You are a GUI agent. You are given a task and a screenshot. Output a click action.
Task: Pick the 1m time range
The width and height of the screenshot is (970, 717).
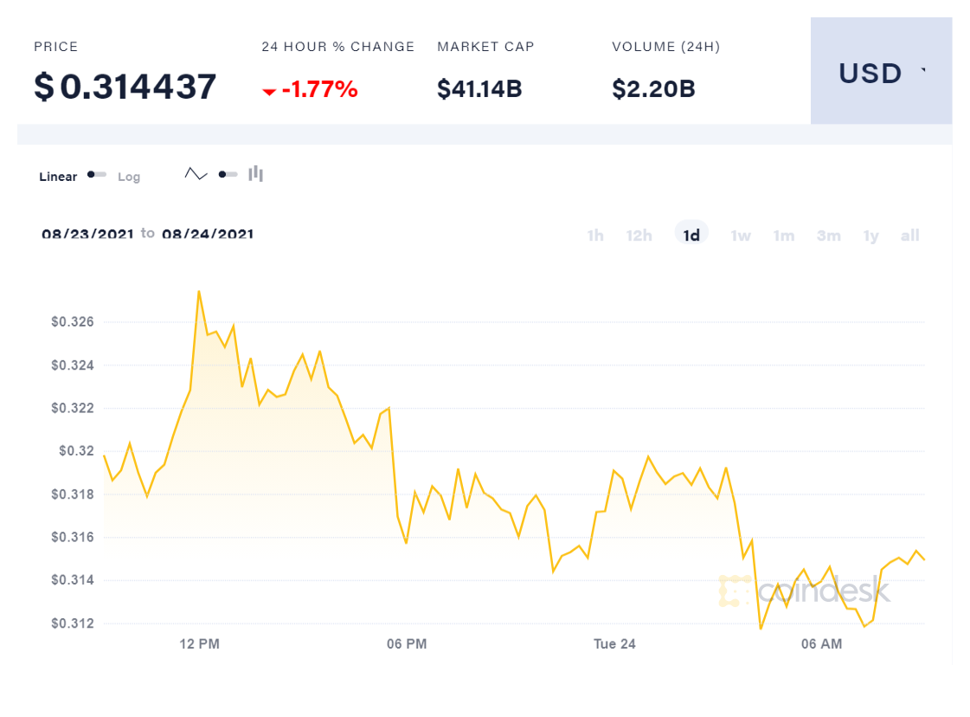click(784, 236)
